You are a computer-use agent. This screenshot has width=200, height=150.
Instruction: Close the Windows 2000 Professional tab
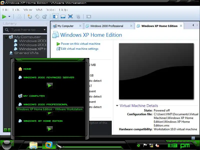(131, 26)
